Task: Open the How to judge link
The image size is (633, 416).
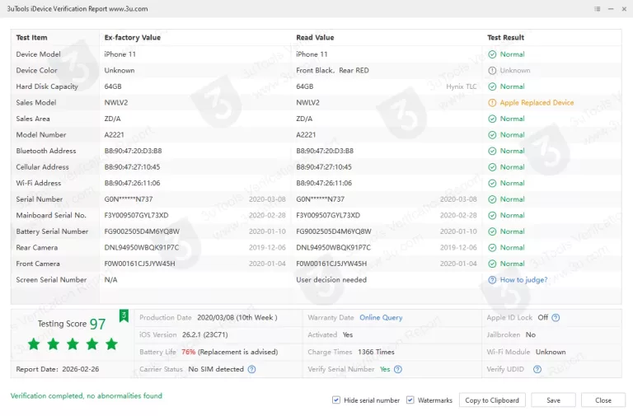Action: (523, 280)
